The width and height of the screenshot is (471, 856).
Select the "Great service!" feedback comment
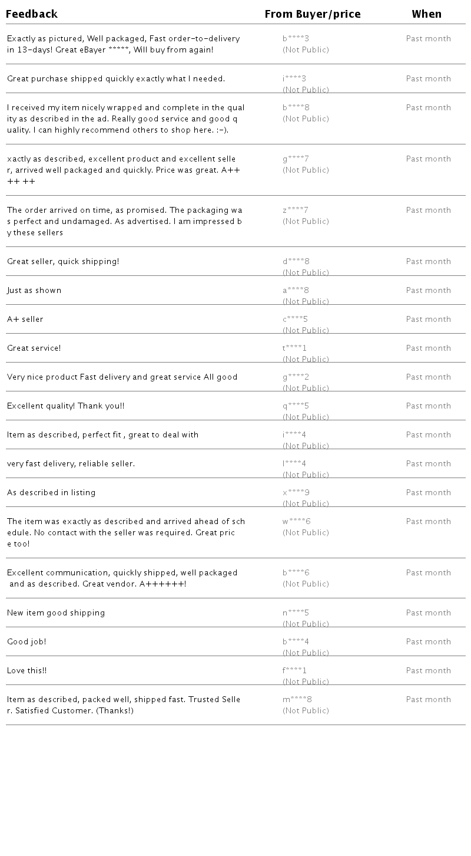coord(34,348)
